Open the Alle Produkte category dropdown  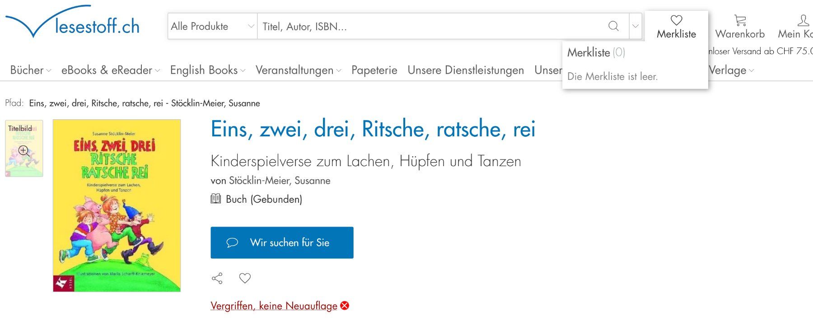pyautogui.click(x=212, y=26)
